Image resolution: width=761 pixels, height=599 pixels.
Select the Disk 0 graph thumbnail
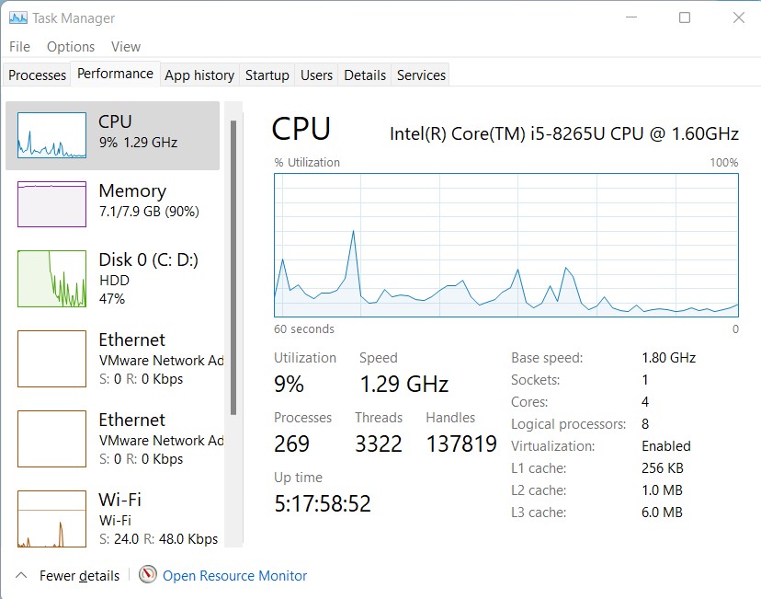[x=51, y=278]
